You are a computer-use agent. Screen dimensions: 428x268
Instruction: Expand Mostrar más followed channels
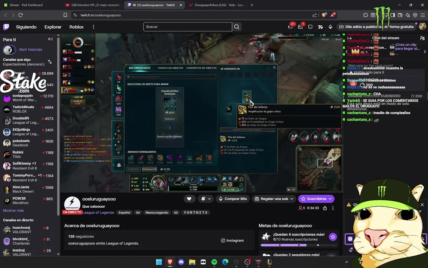pyautogui.click(x=13, y=210)
